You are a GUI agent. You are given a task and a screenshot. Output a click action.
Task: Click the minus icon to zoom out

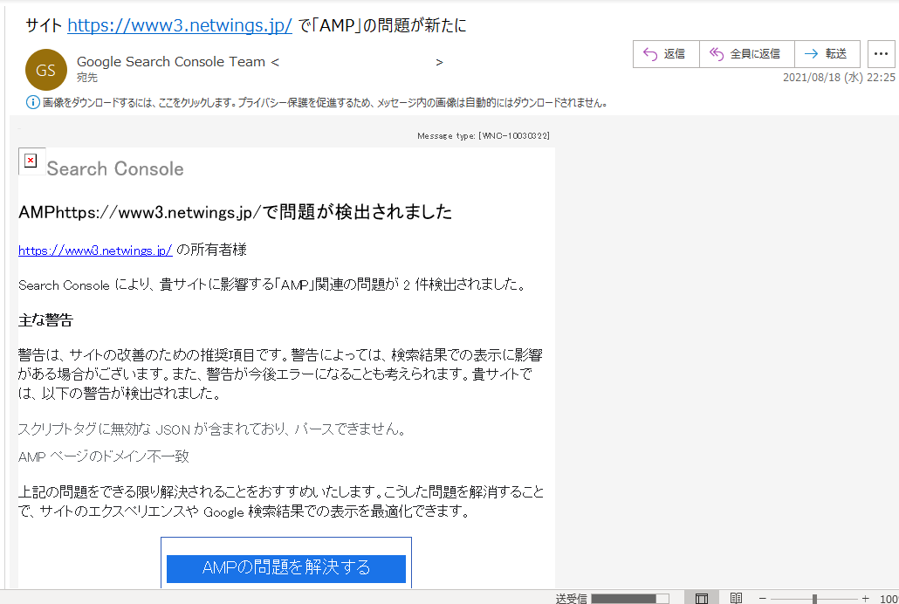(762, 597)
